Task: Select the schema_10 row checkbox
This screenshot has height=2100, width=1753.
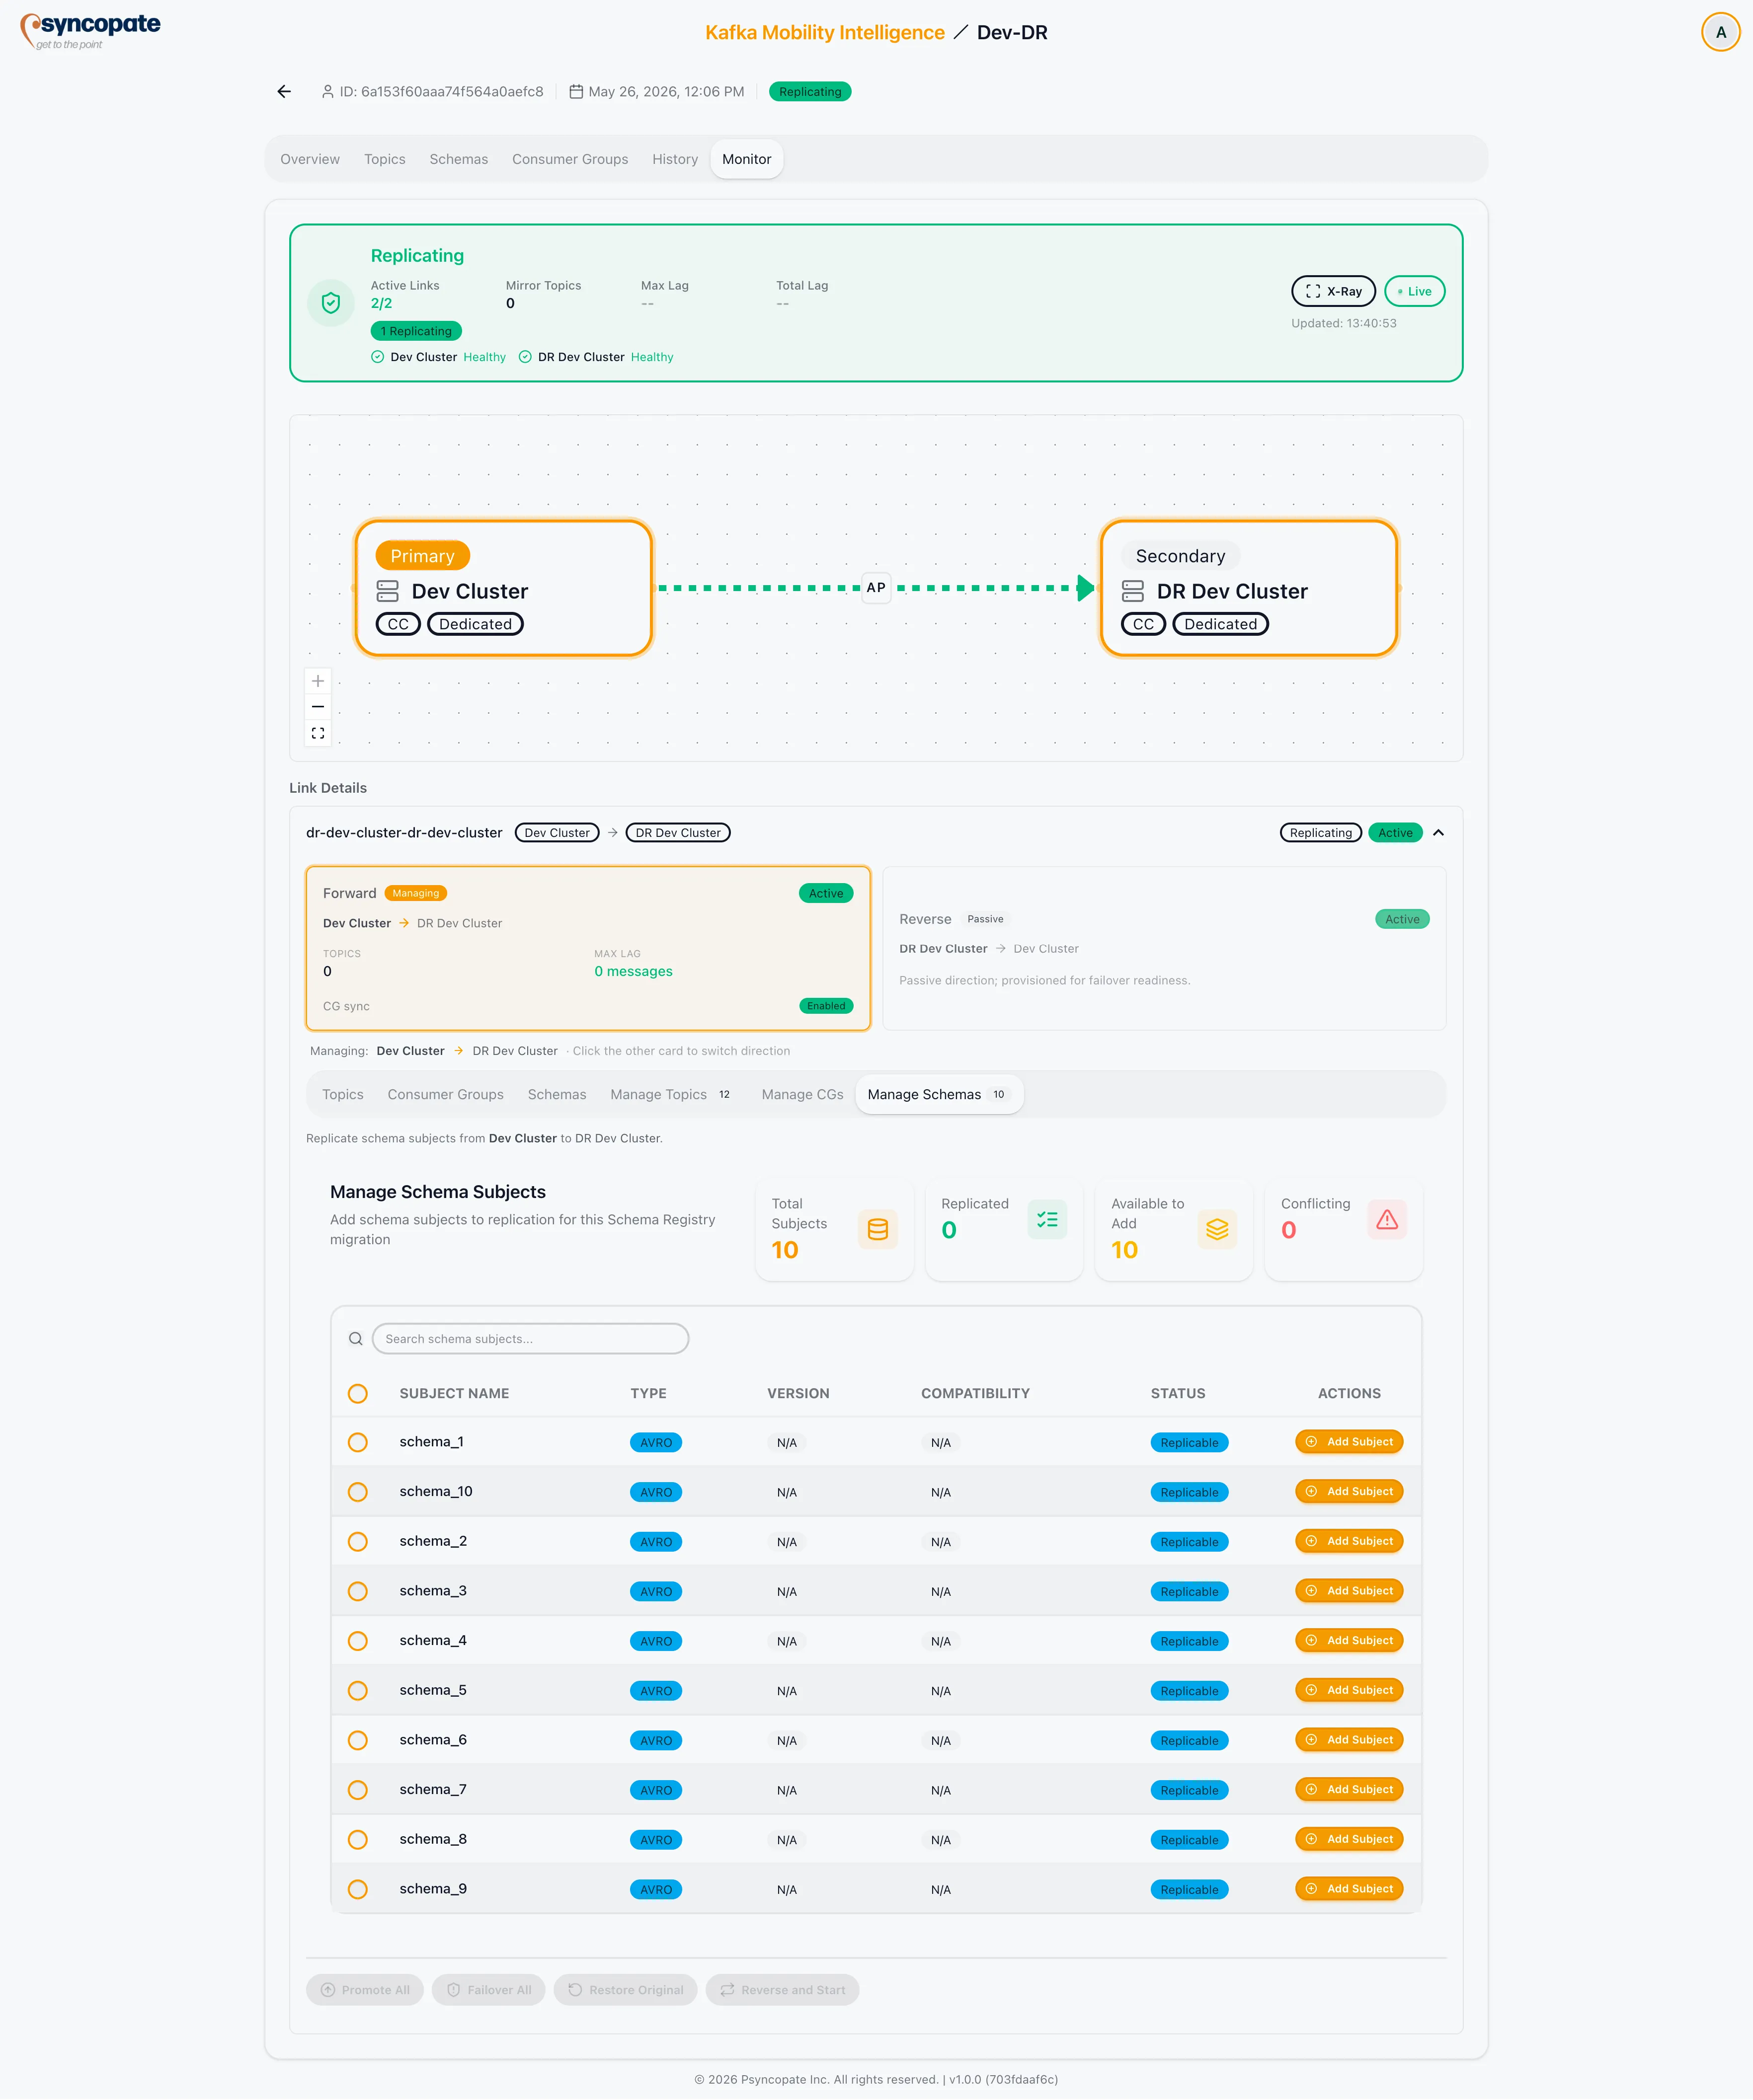Action: [357, 1492]
